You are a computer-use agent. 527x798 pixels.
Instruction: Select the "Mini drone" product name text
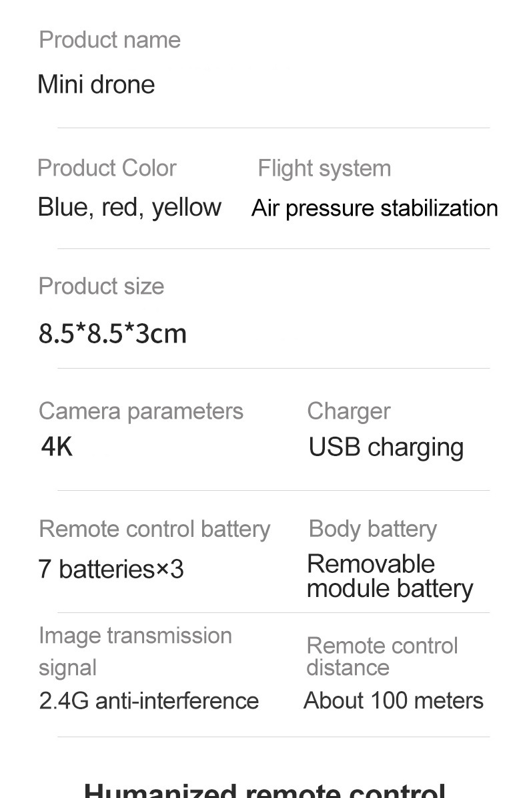[x=96, y=85]
